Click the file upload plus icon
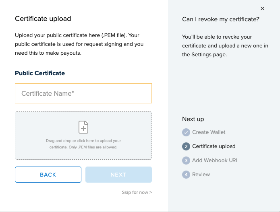 click(83, 127)
